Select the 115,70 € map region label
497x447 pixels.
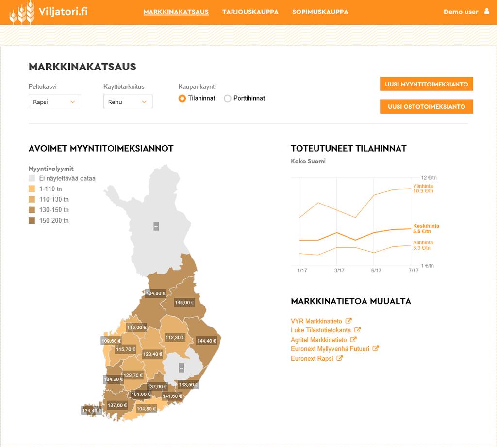point(126,349)
